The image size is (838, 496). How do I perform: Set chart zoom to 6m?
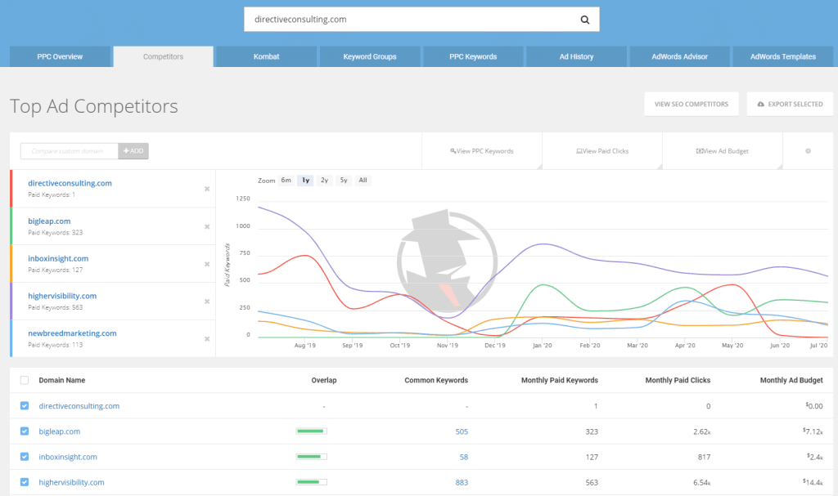(x=286, y=181)
